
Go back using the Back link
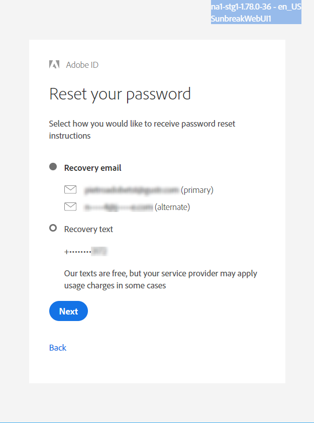coord(58,348)
